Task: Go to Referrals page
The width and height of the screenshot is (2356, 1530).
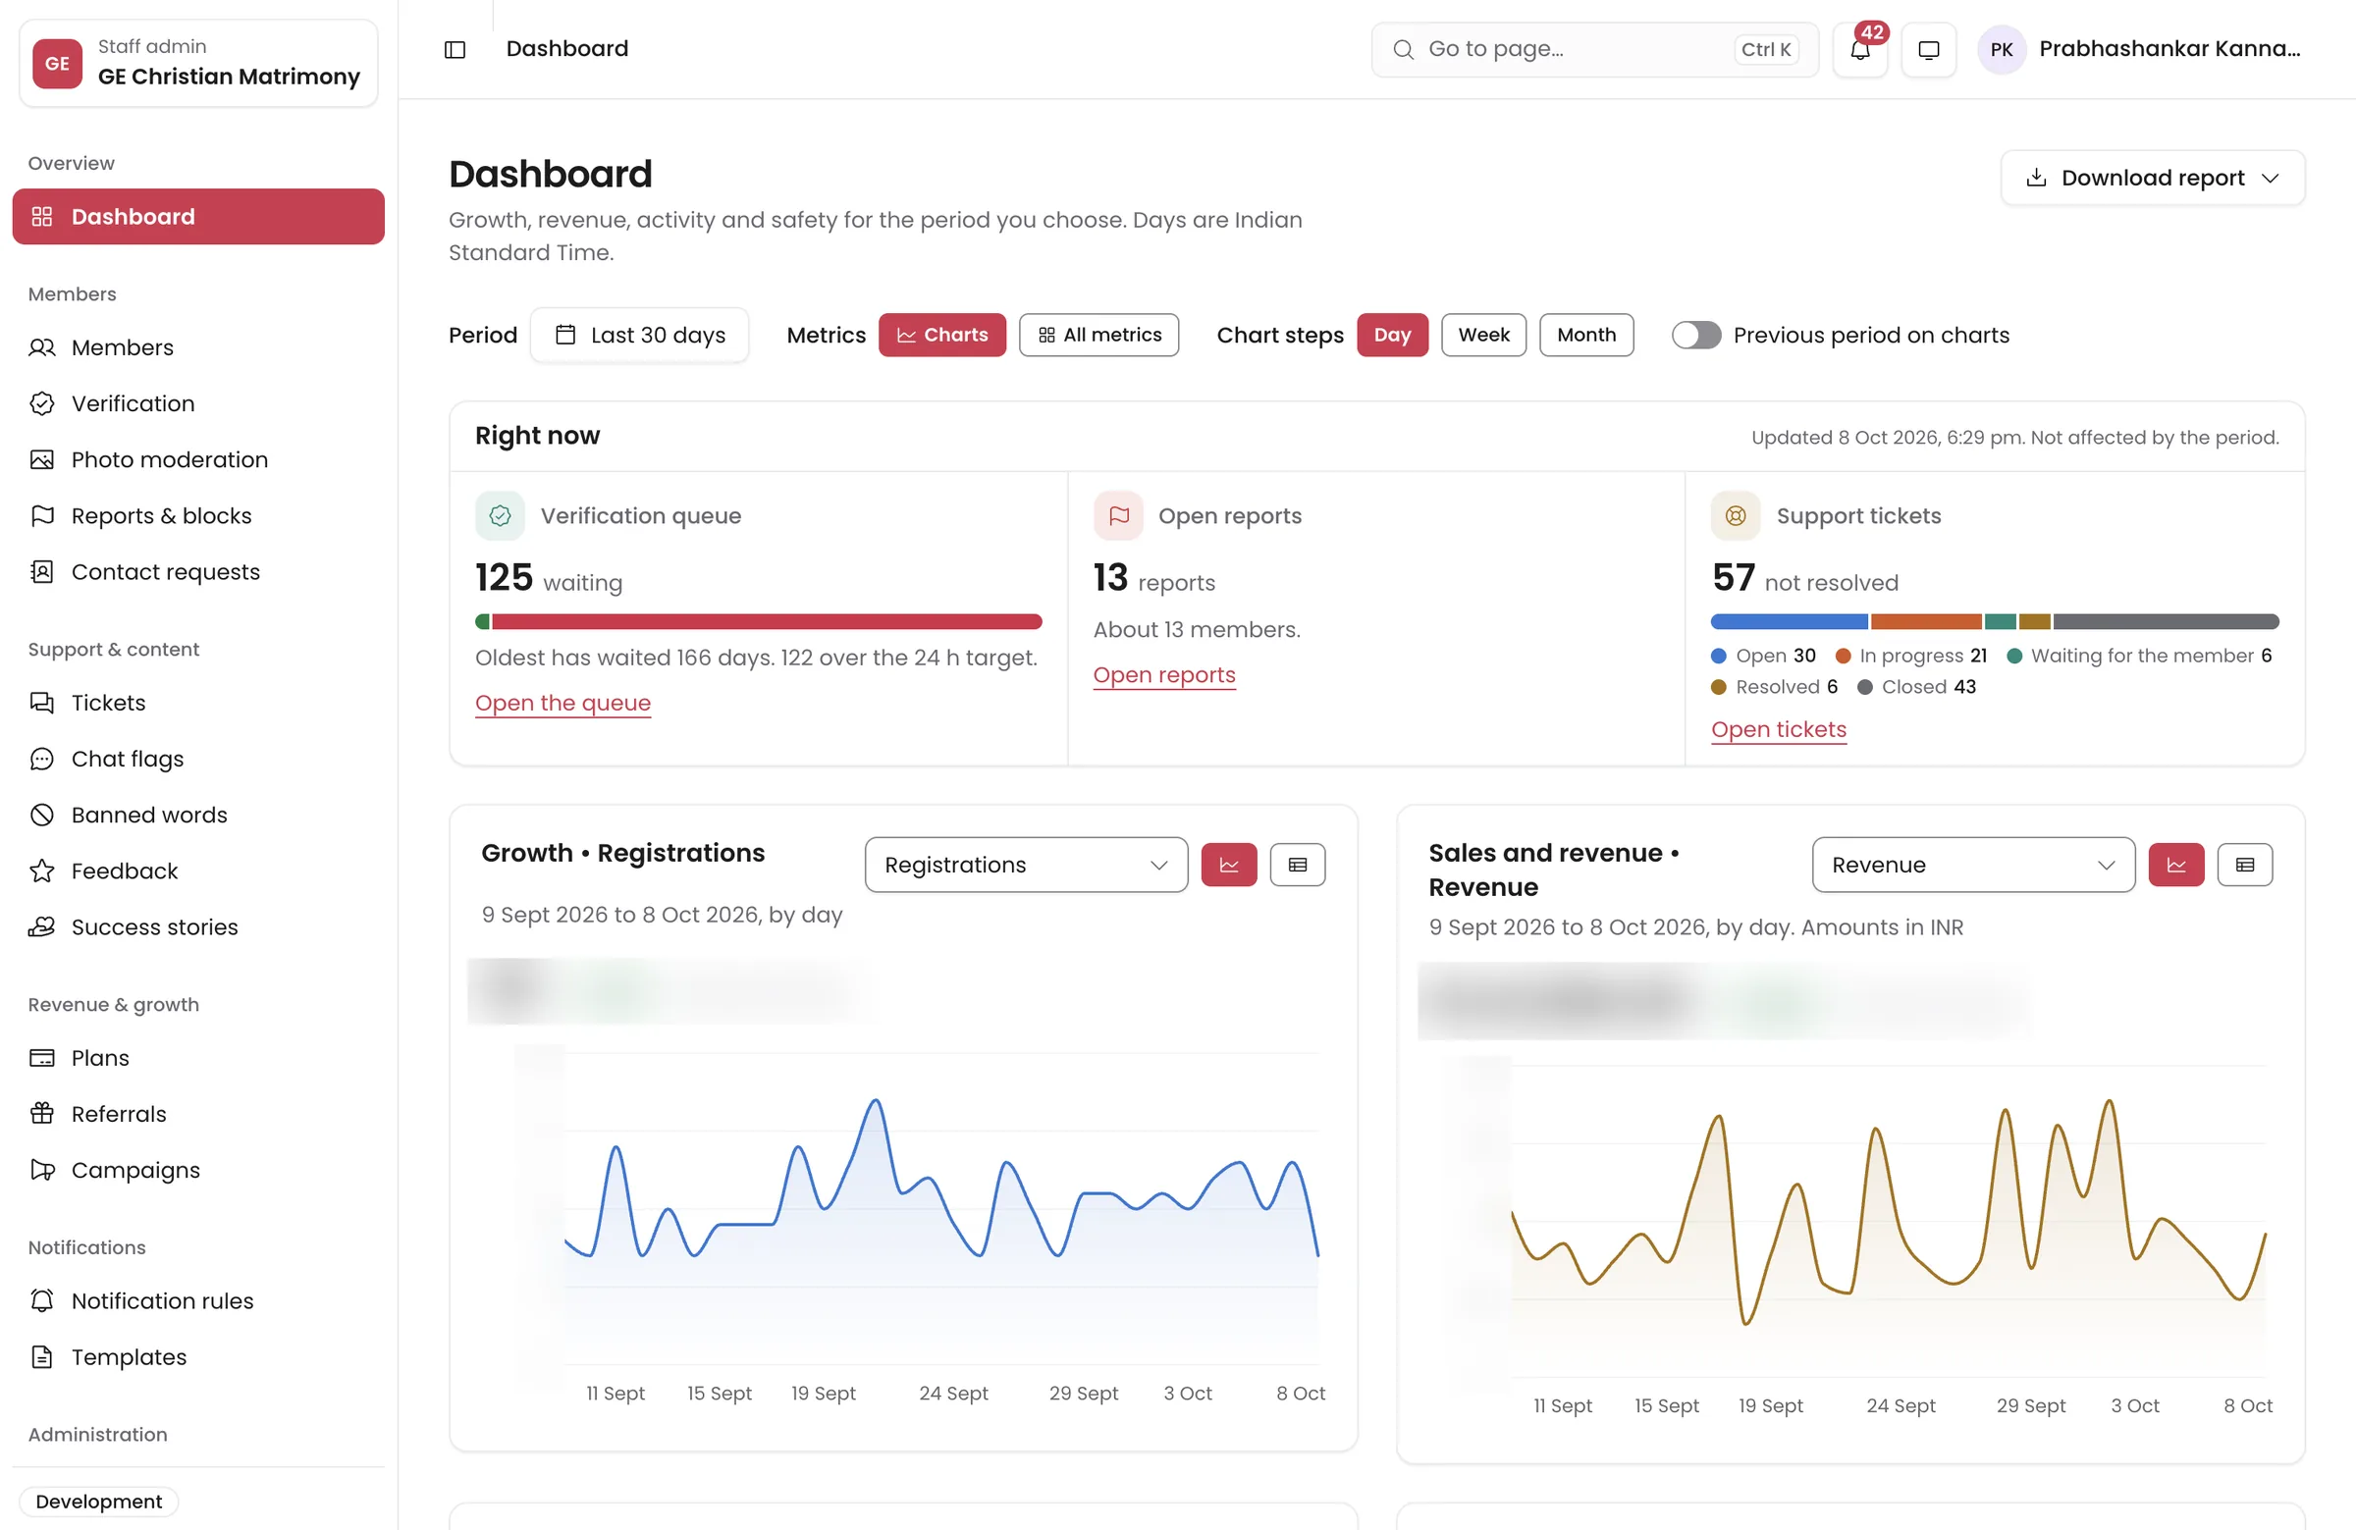Action: click(198, 1114)
